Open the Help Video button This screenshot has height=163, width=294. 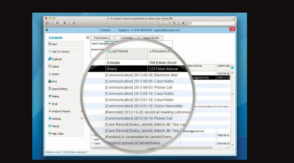pos(65,134)
